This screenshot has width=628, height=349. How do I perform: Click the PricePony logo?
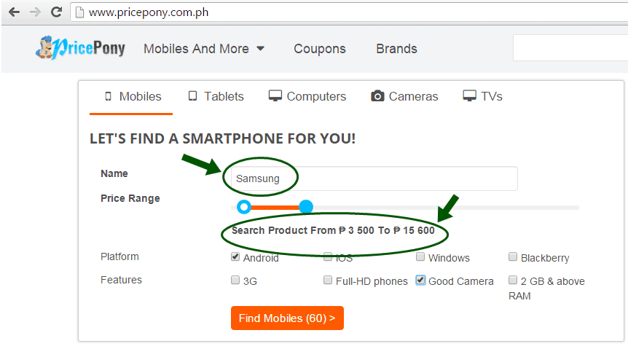click(80, 48)
